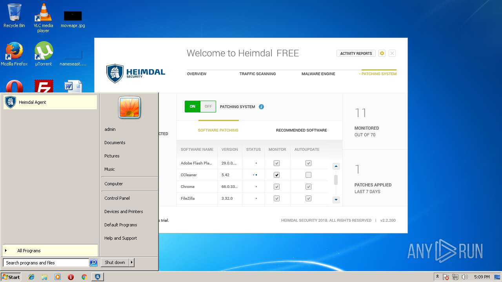
Task: Open Shut down options arrow
Action: (x=132, y=262)
